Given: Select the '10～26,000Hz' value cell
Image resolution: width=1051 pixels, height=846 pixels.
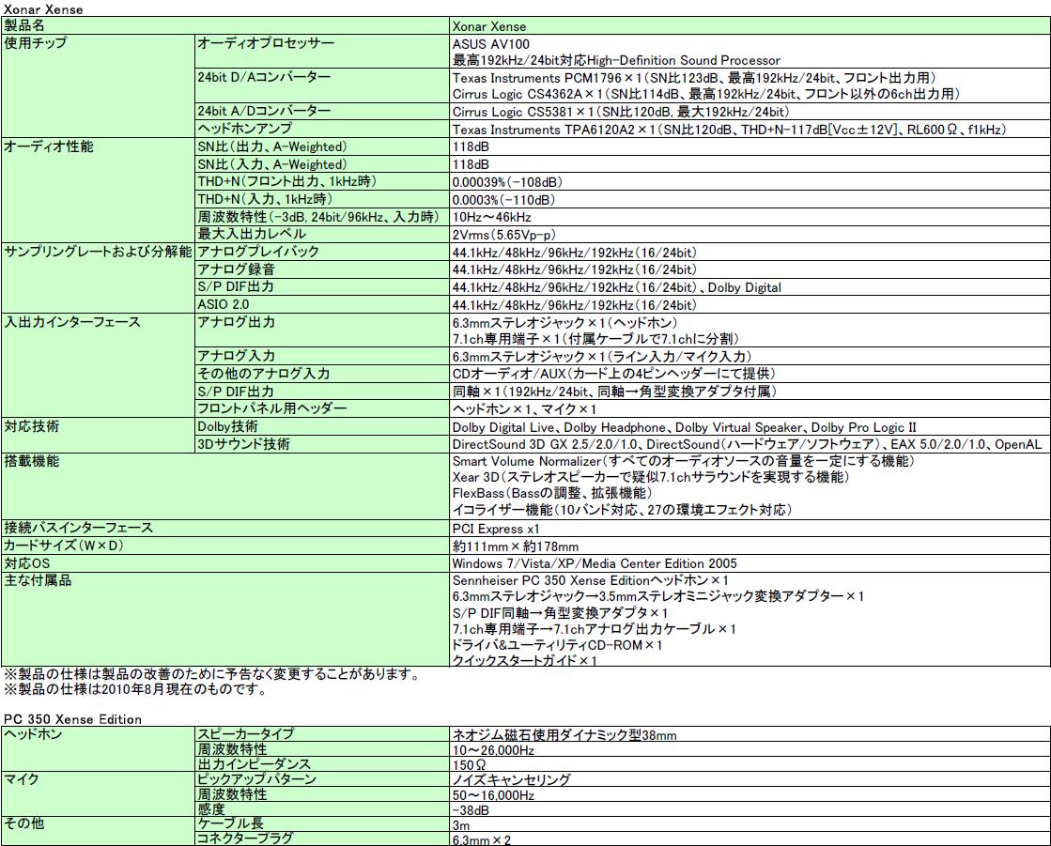Looking at the screenshot, I should pos(750,750).
